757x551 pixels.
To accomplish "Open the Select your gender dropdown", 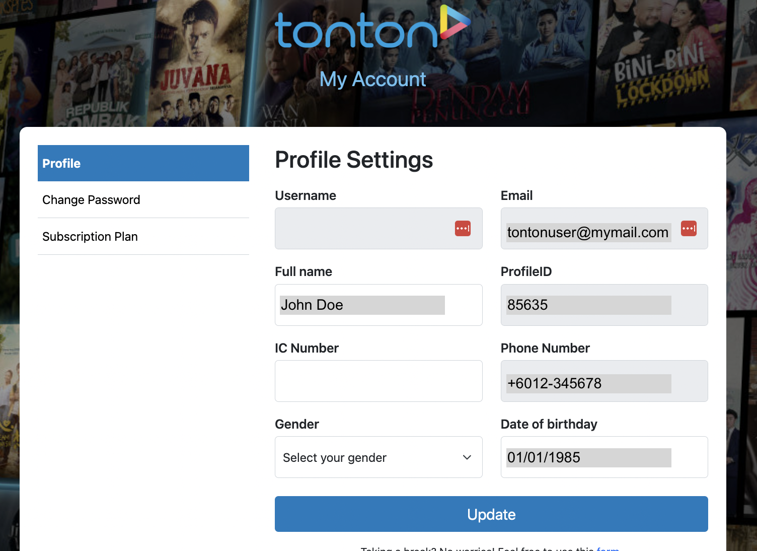I will tap(377, 457).
